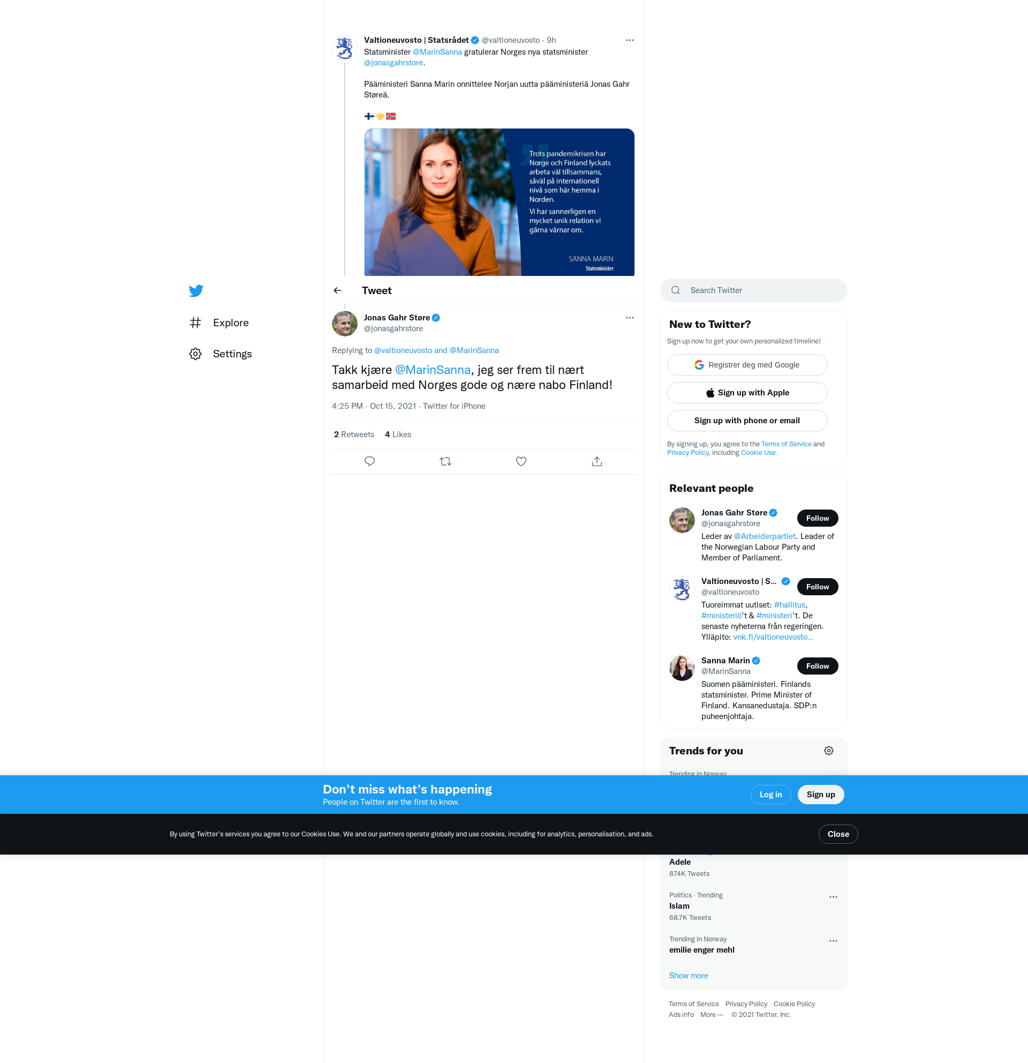Viewport: 1028px width, 1063px height.
Task: Open Explore from the sidebar
Action: [x=220, y=323]
